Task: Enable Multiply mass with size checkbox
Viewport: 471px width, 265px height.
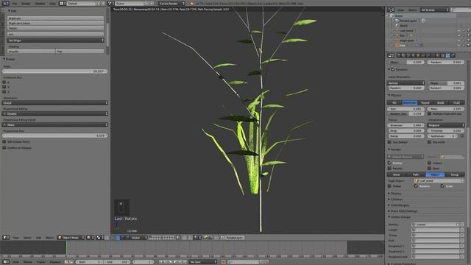Action: point(429,114)
